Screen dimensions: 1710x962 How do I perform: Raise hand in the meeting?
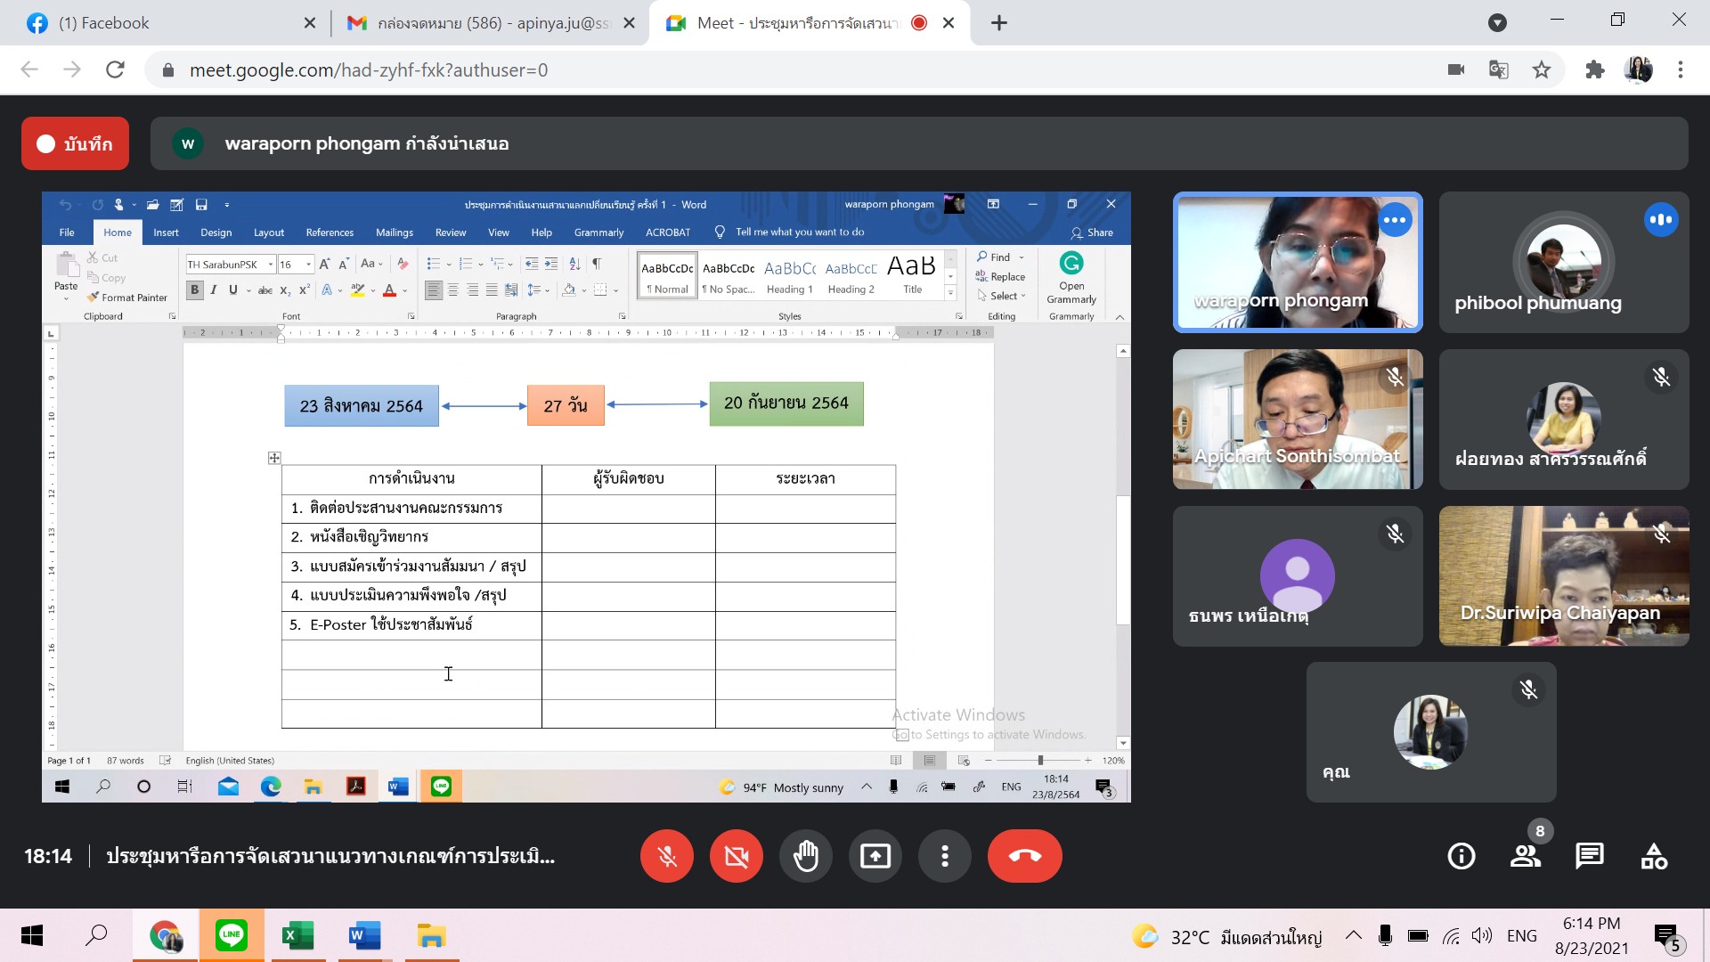pyautogui.click(x=806, y=856)
